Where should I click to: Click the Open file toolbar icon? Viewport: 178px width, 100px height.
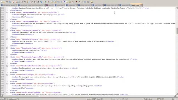[4, 2]
